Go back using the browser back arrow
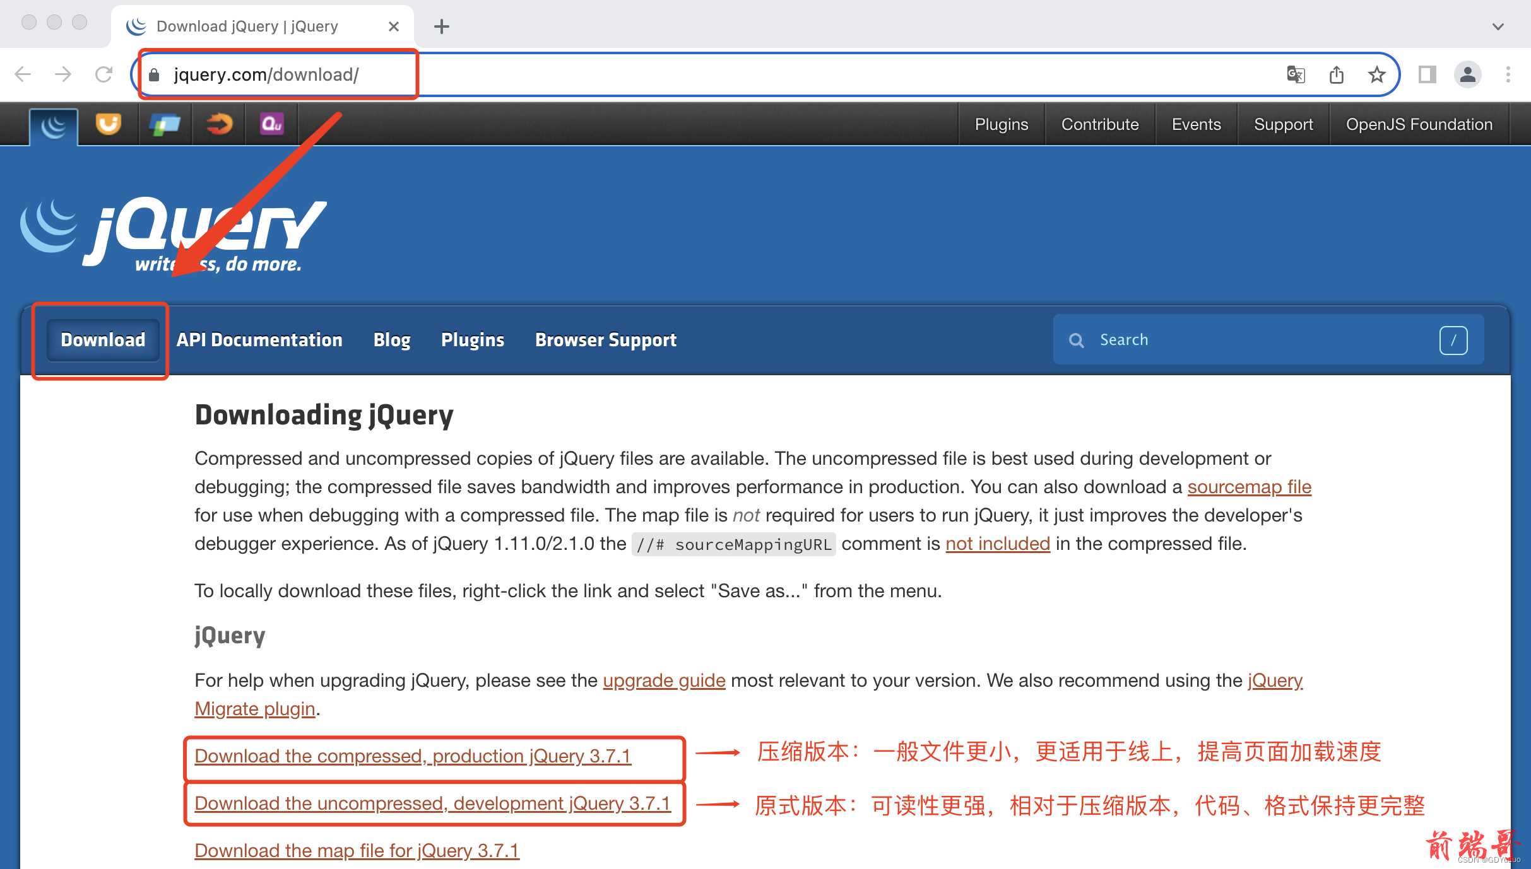The height and width of the screenshot is (869, 1531). point(23,74)
